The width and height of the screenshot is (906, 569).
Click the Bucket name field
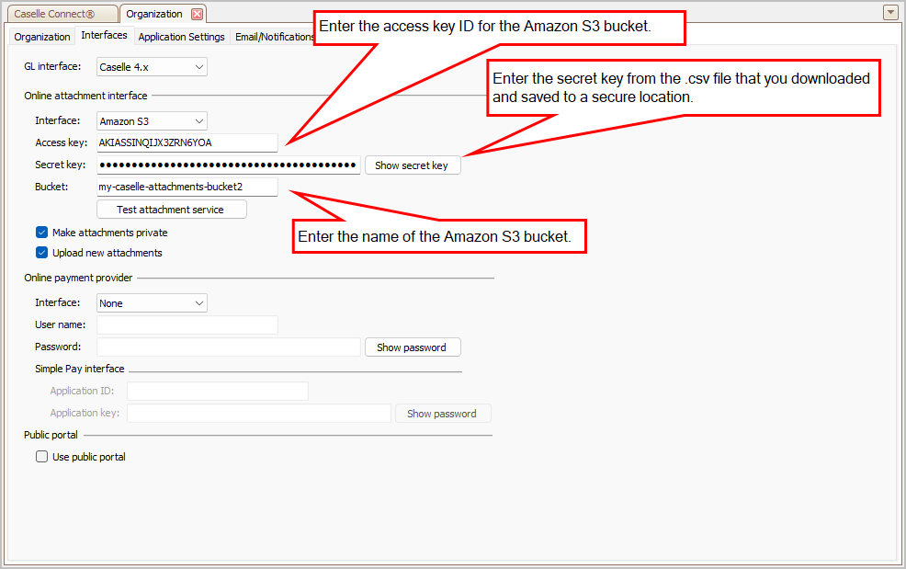point(187,187)
